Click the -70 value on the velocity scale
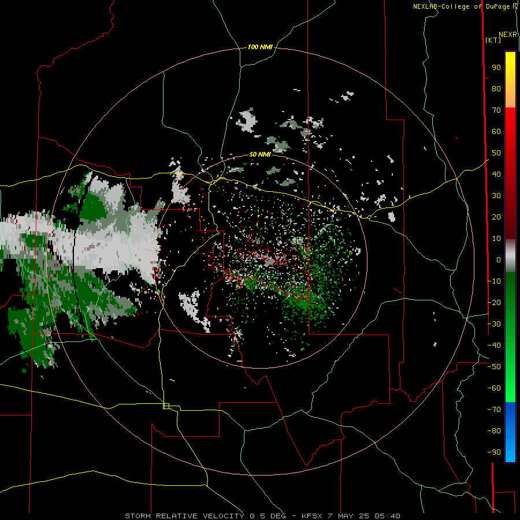Screen dimensions: 520x520 coord(494,410)
